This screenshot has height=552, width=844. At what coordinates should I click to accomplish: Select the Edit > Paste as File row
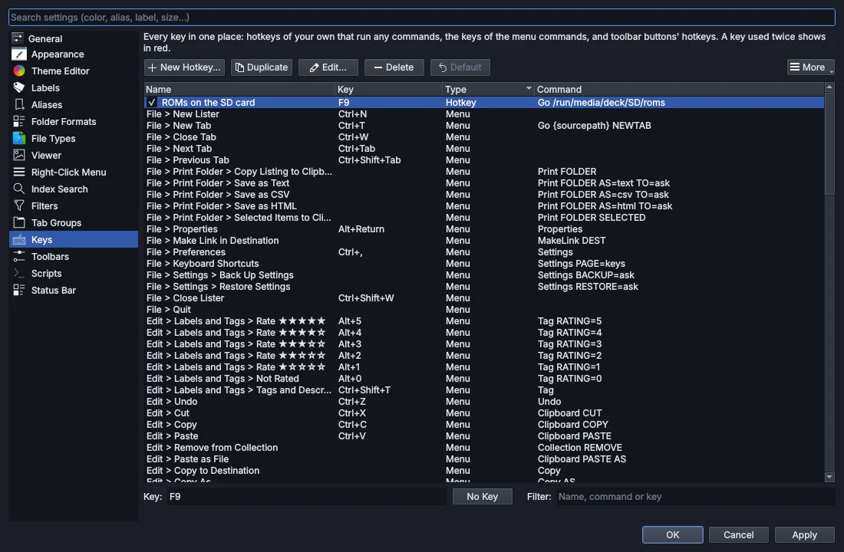tap(484, 459)
